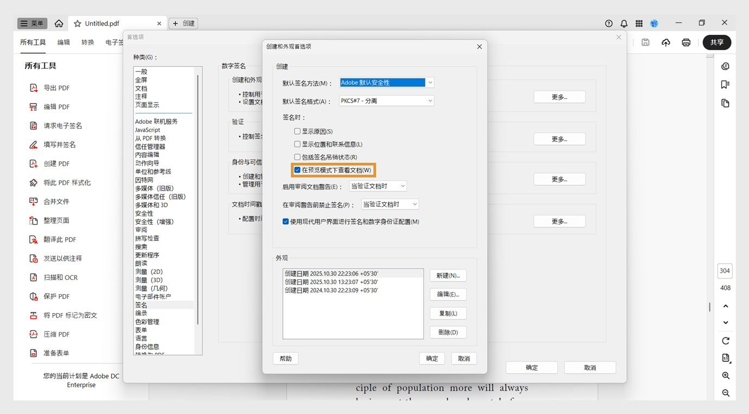Disable 在预览模式下查看文档 option

(297, 170)
